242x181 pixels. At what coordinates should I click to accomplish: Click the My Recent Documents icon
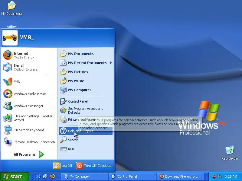point(63,63)
